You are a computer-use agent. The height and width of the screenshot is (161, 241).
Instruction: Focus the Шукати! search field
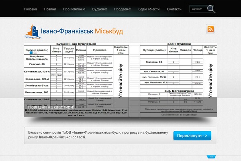(198, 9)
